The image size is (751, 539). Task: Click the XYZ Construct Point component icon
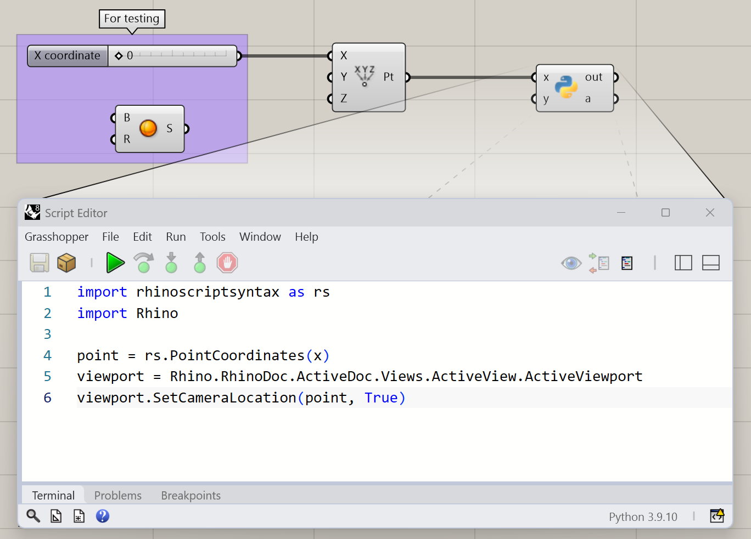coord(365,76)
